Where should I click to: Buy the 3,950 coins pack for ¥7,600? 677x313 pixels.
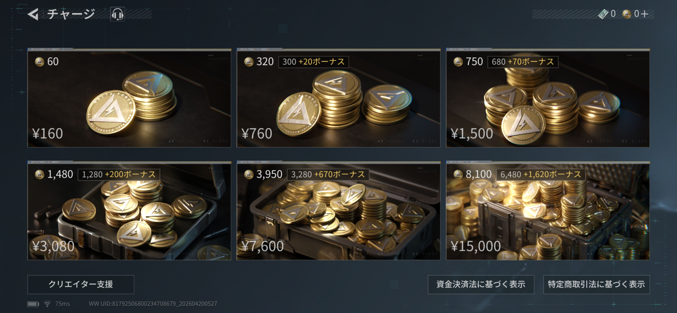pyautogui.click(x=338, y=211)
